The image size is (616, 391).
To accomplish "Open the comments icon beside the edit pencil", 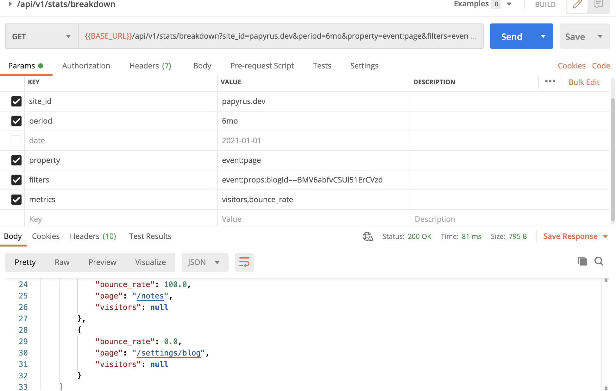I will [598, 4].
